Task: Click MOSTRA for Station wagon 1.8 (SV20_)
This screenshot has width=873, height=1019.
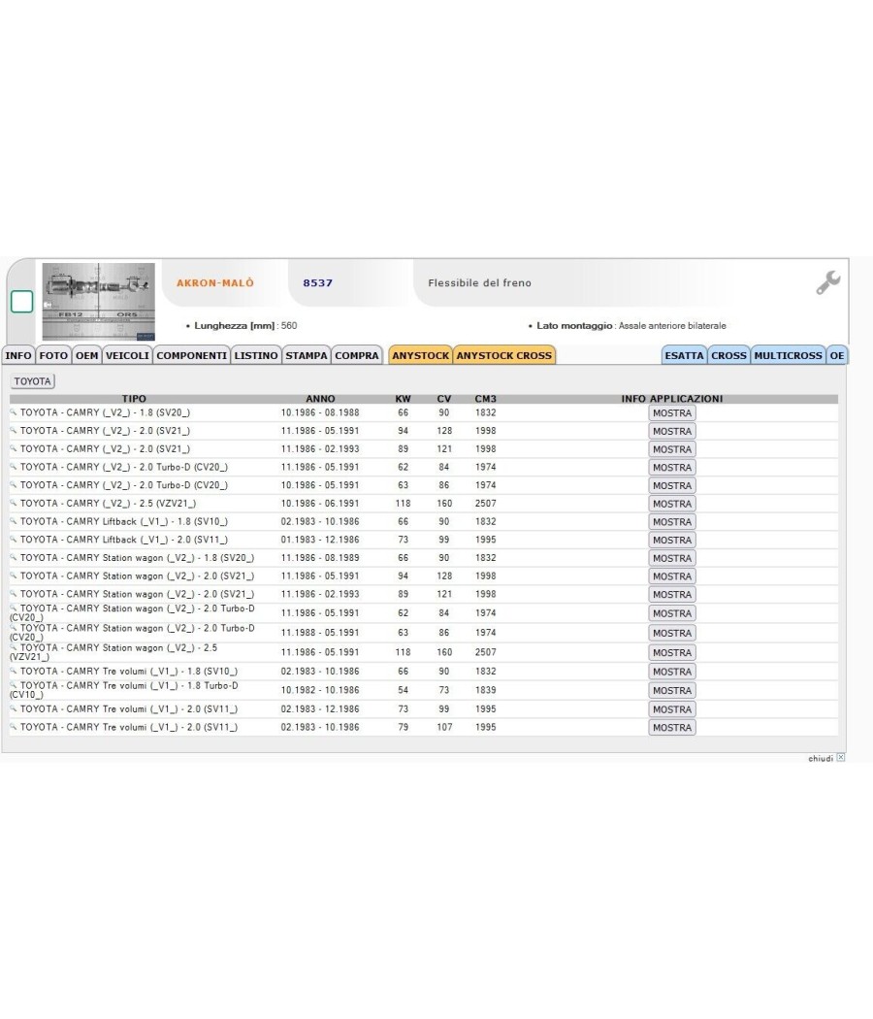Action: coord(672,559)
